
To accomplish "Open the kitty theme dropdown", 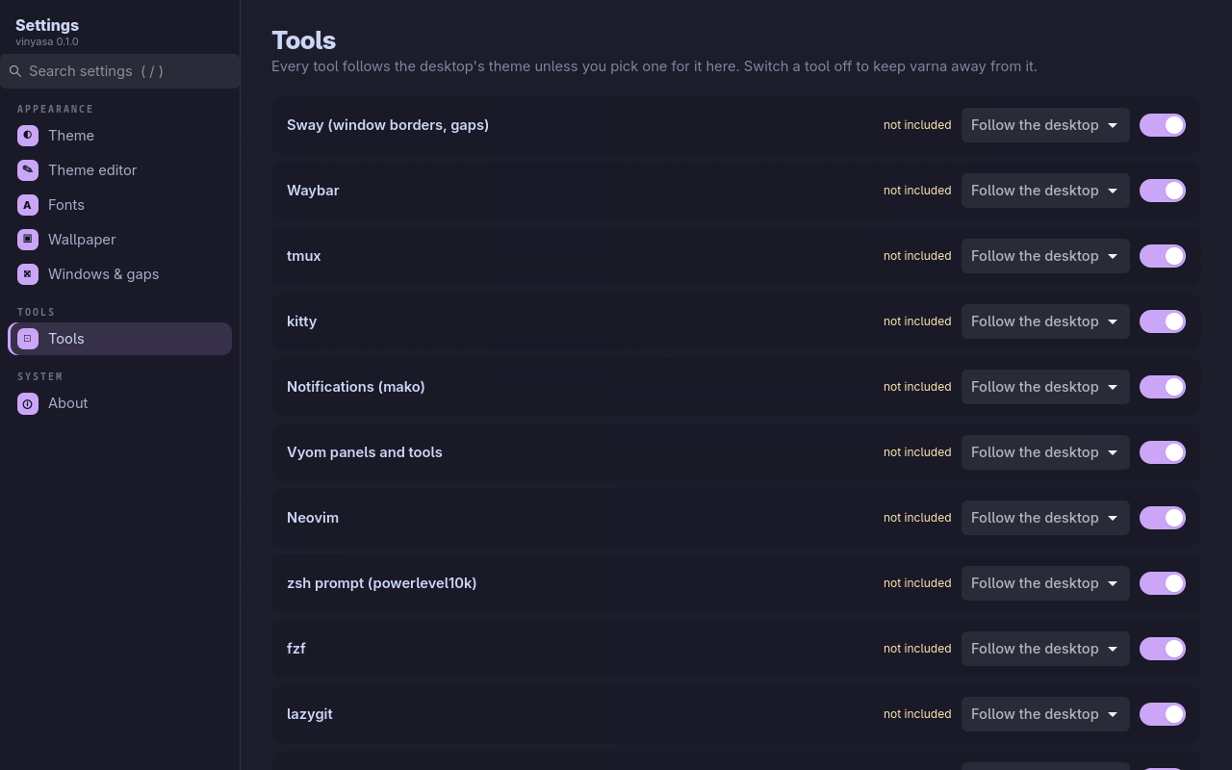I will pyautogui.click(x=1045, y=321).
